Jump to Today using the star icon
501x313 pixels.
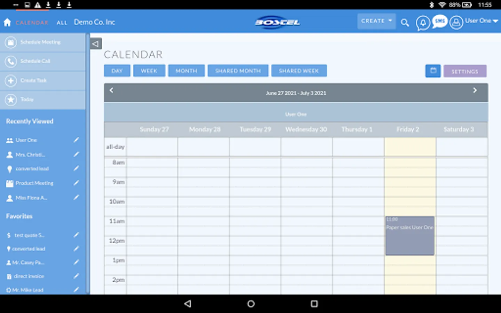(x=11, y=99)
